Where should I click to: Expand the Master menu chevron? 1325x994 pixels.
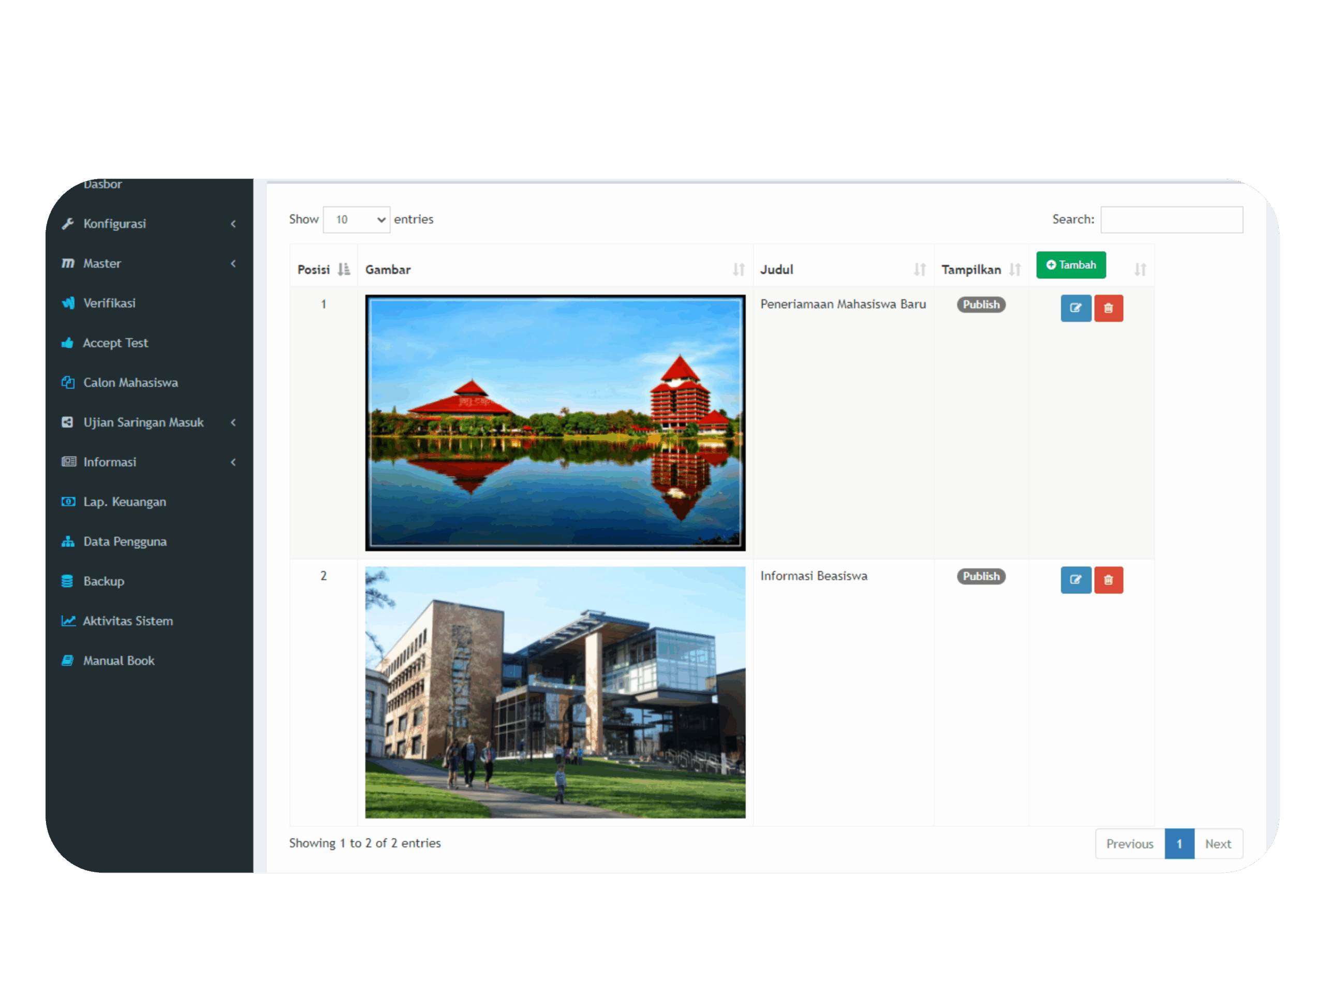(x=233, y=263)
